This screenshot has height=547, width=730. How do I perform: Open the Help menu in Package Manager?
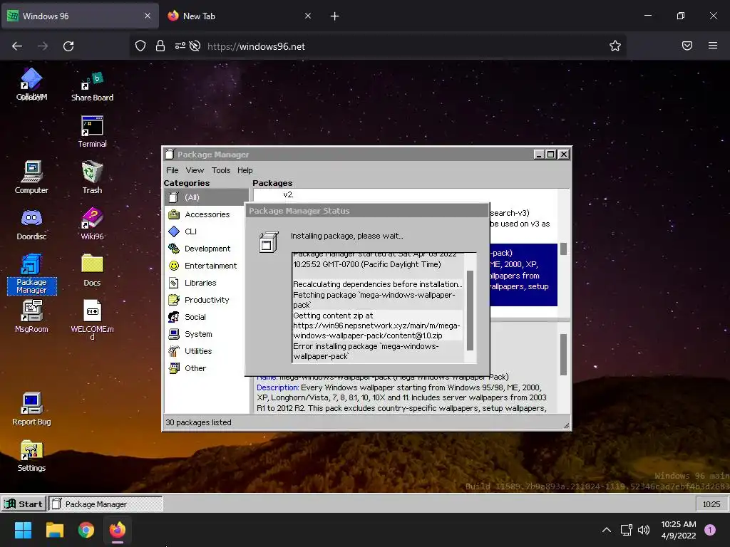click(x=245, y=170)
